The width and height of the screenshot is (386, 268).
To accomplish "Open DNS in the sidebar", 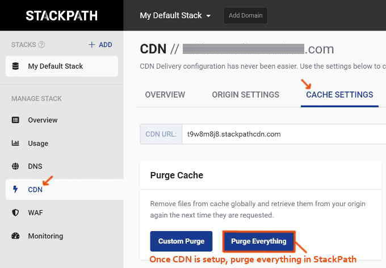I will [x=35, y=166].
